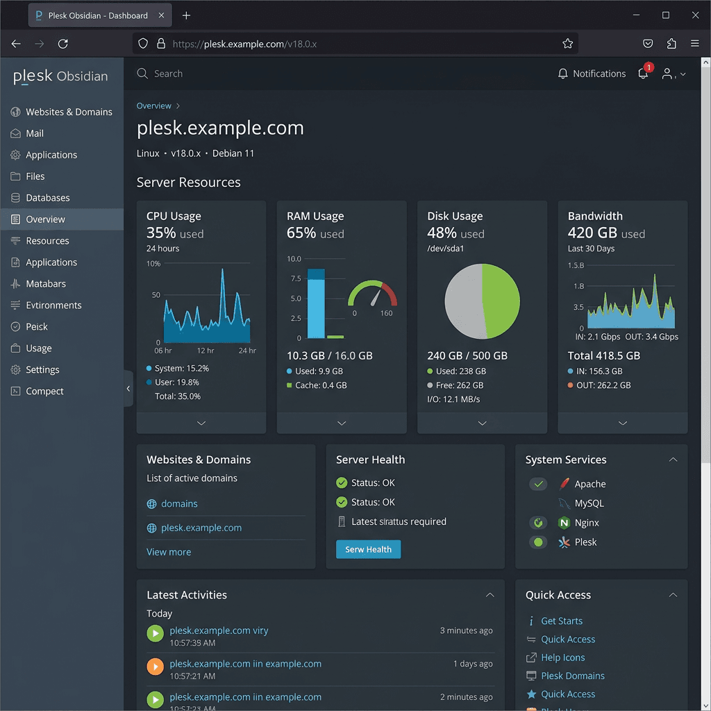The image size is (711, 711).
Task: Click the Peisk checkmark circle icon
Action: click(x=15, y=326)
